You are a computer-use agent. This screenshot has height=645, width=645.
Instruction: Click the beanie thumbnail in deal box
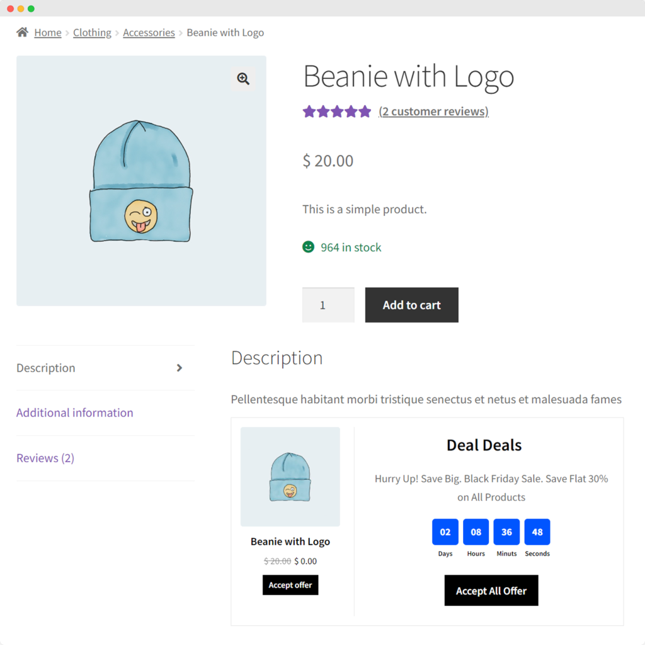tap(290, 477)
